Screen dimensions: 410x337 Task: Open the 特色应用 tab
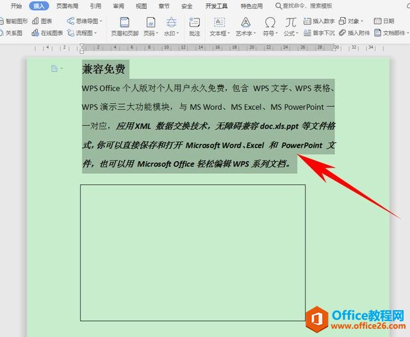pyautogui.click(x=252, y=6)
